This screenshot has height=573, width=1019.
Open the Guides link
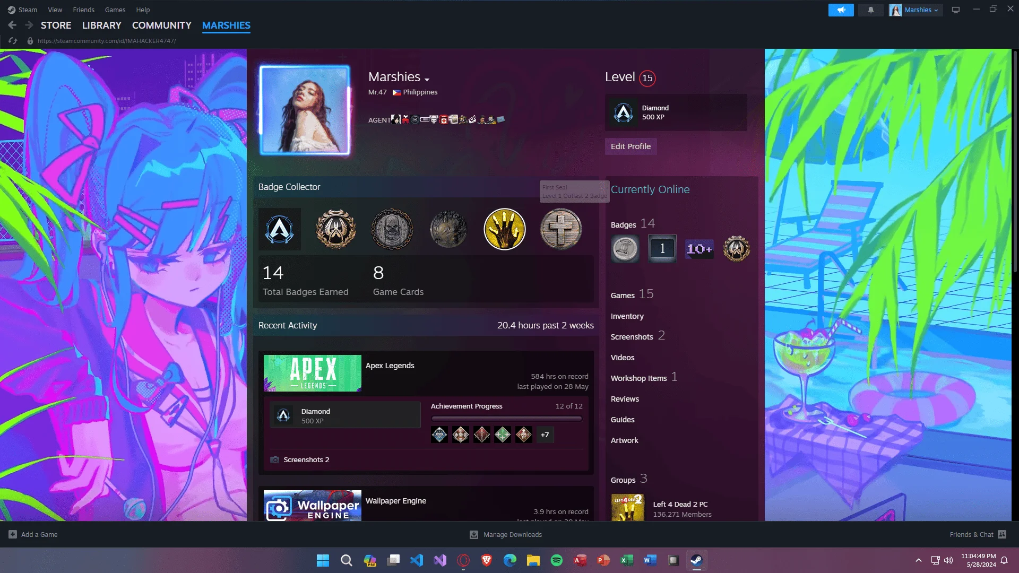tap(623, 420)
